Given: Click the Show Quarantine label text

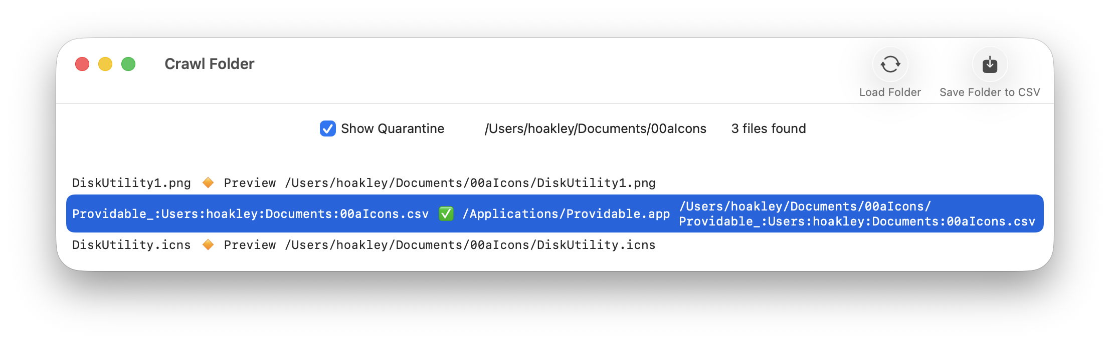Looking at the screenshot, I should 392,128.
